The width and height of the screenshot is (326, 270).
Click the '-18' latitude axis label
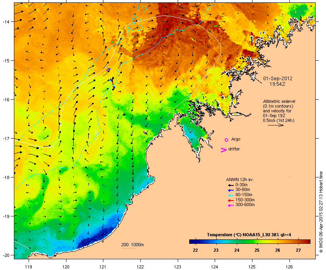[6, 177]
